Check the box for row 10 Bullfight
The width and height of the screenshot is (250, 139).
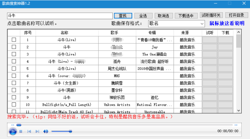pyautogui.click(x=14, y=105)
